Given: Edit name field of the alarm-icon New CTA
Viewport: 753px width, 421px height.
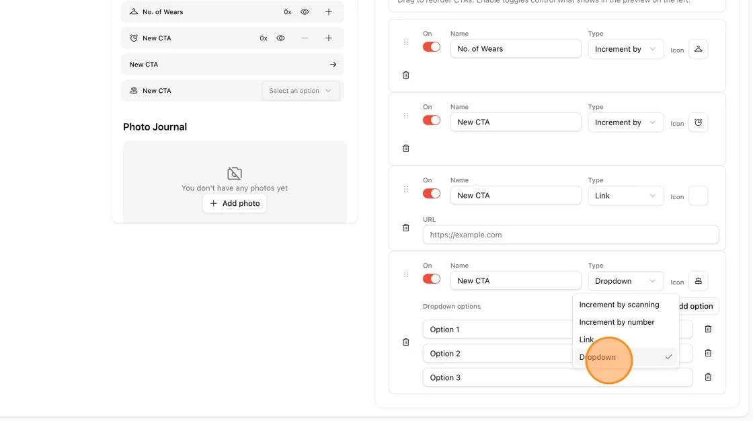Looking at the screenshot, I should pos(515,122).
